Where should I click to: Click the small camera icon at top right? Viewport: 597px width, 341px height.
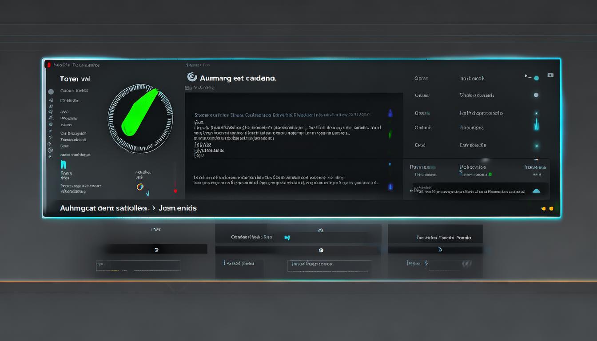(550, 75)
